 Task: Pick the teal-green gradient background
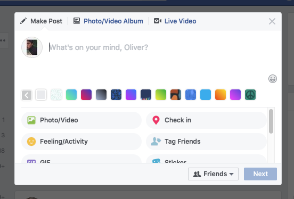[x=71, y=95]
